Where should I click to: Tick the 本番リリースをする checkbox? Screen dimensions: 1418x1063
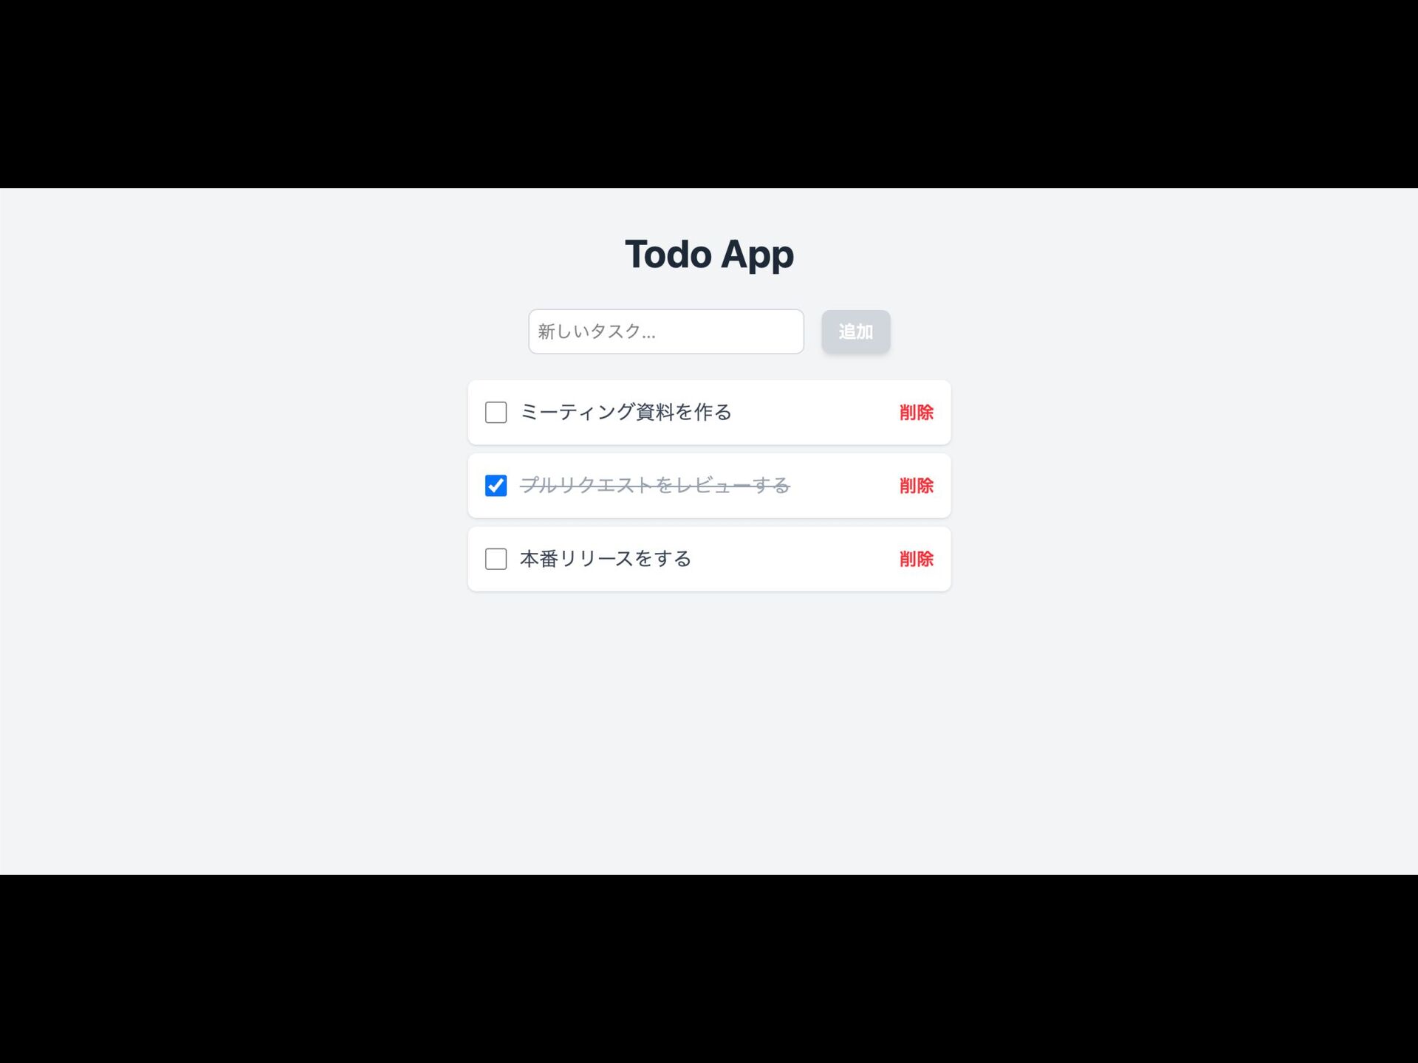496,559
